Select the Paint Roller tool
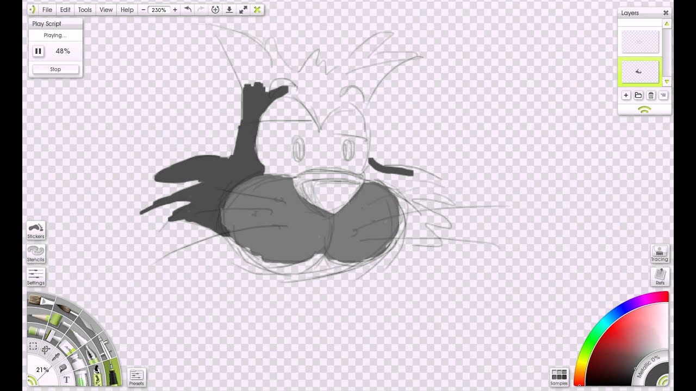Image resolution: width=696 pixels, height=391 pixels. coord(57,320)
